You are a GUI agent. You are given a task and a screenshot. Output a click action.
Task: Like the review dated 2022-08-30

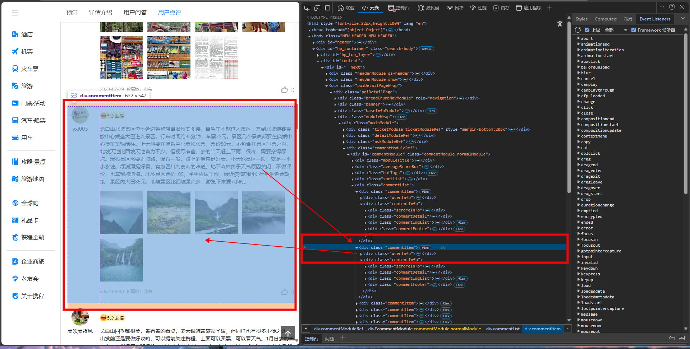[285, 292]
